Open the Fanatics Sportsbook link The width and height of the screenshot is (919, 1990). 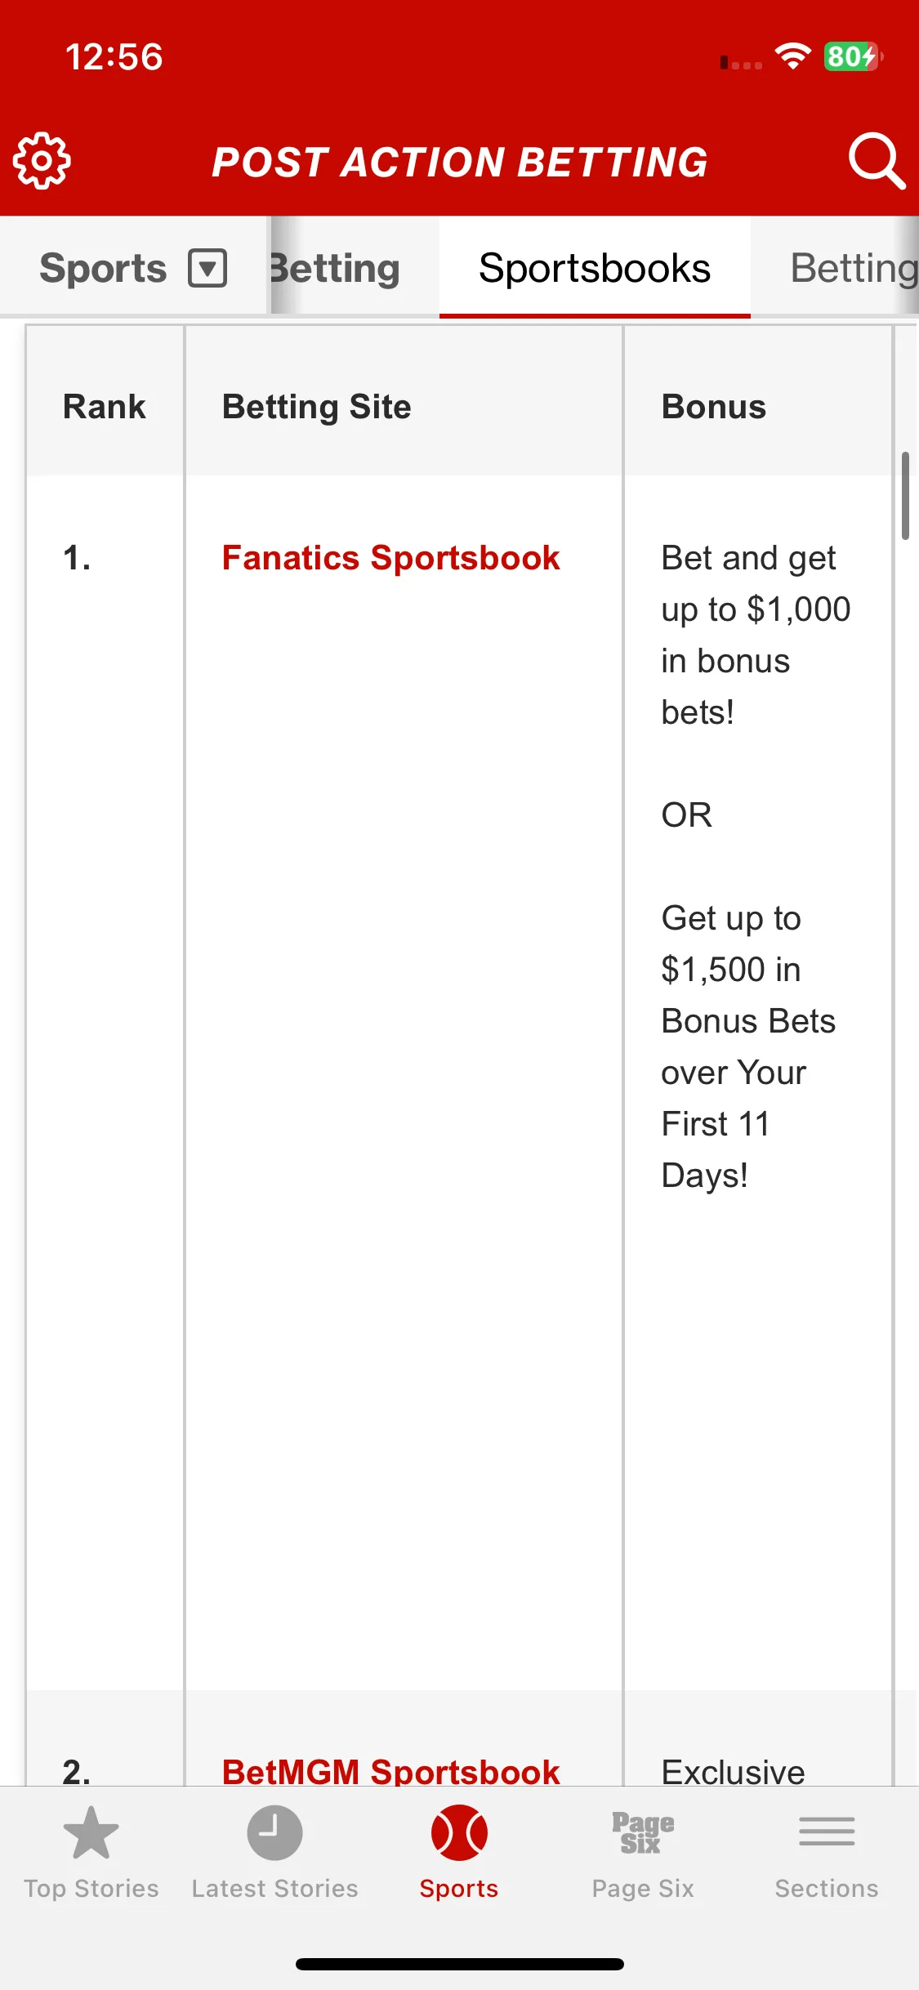[391, 558]
